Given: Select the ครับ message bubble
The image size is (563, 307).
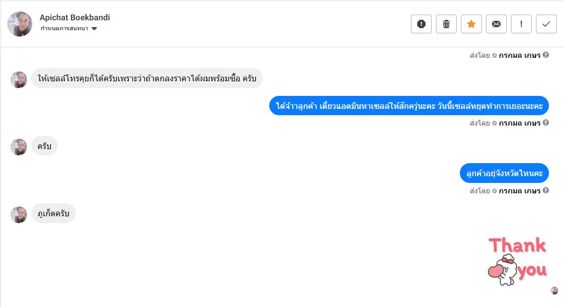Looking at the screenshot, I should (x=44, y=146).
